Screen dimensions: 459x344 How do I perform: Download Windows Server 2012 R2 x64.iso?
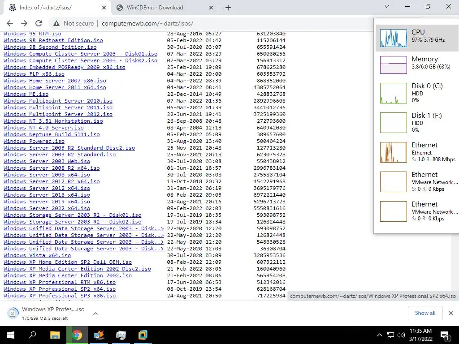click(52, 182)
